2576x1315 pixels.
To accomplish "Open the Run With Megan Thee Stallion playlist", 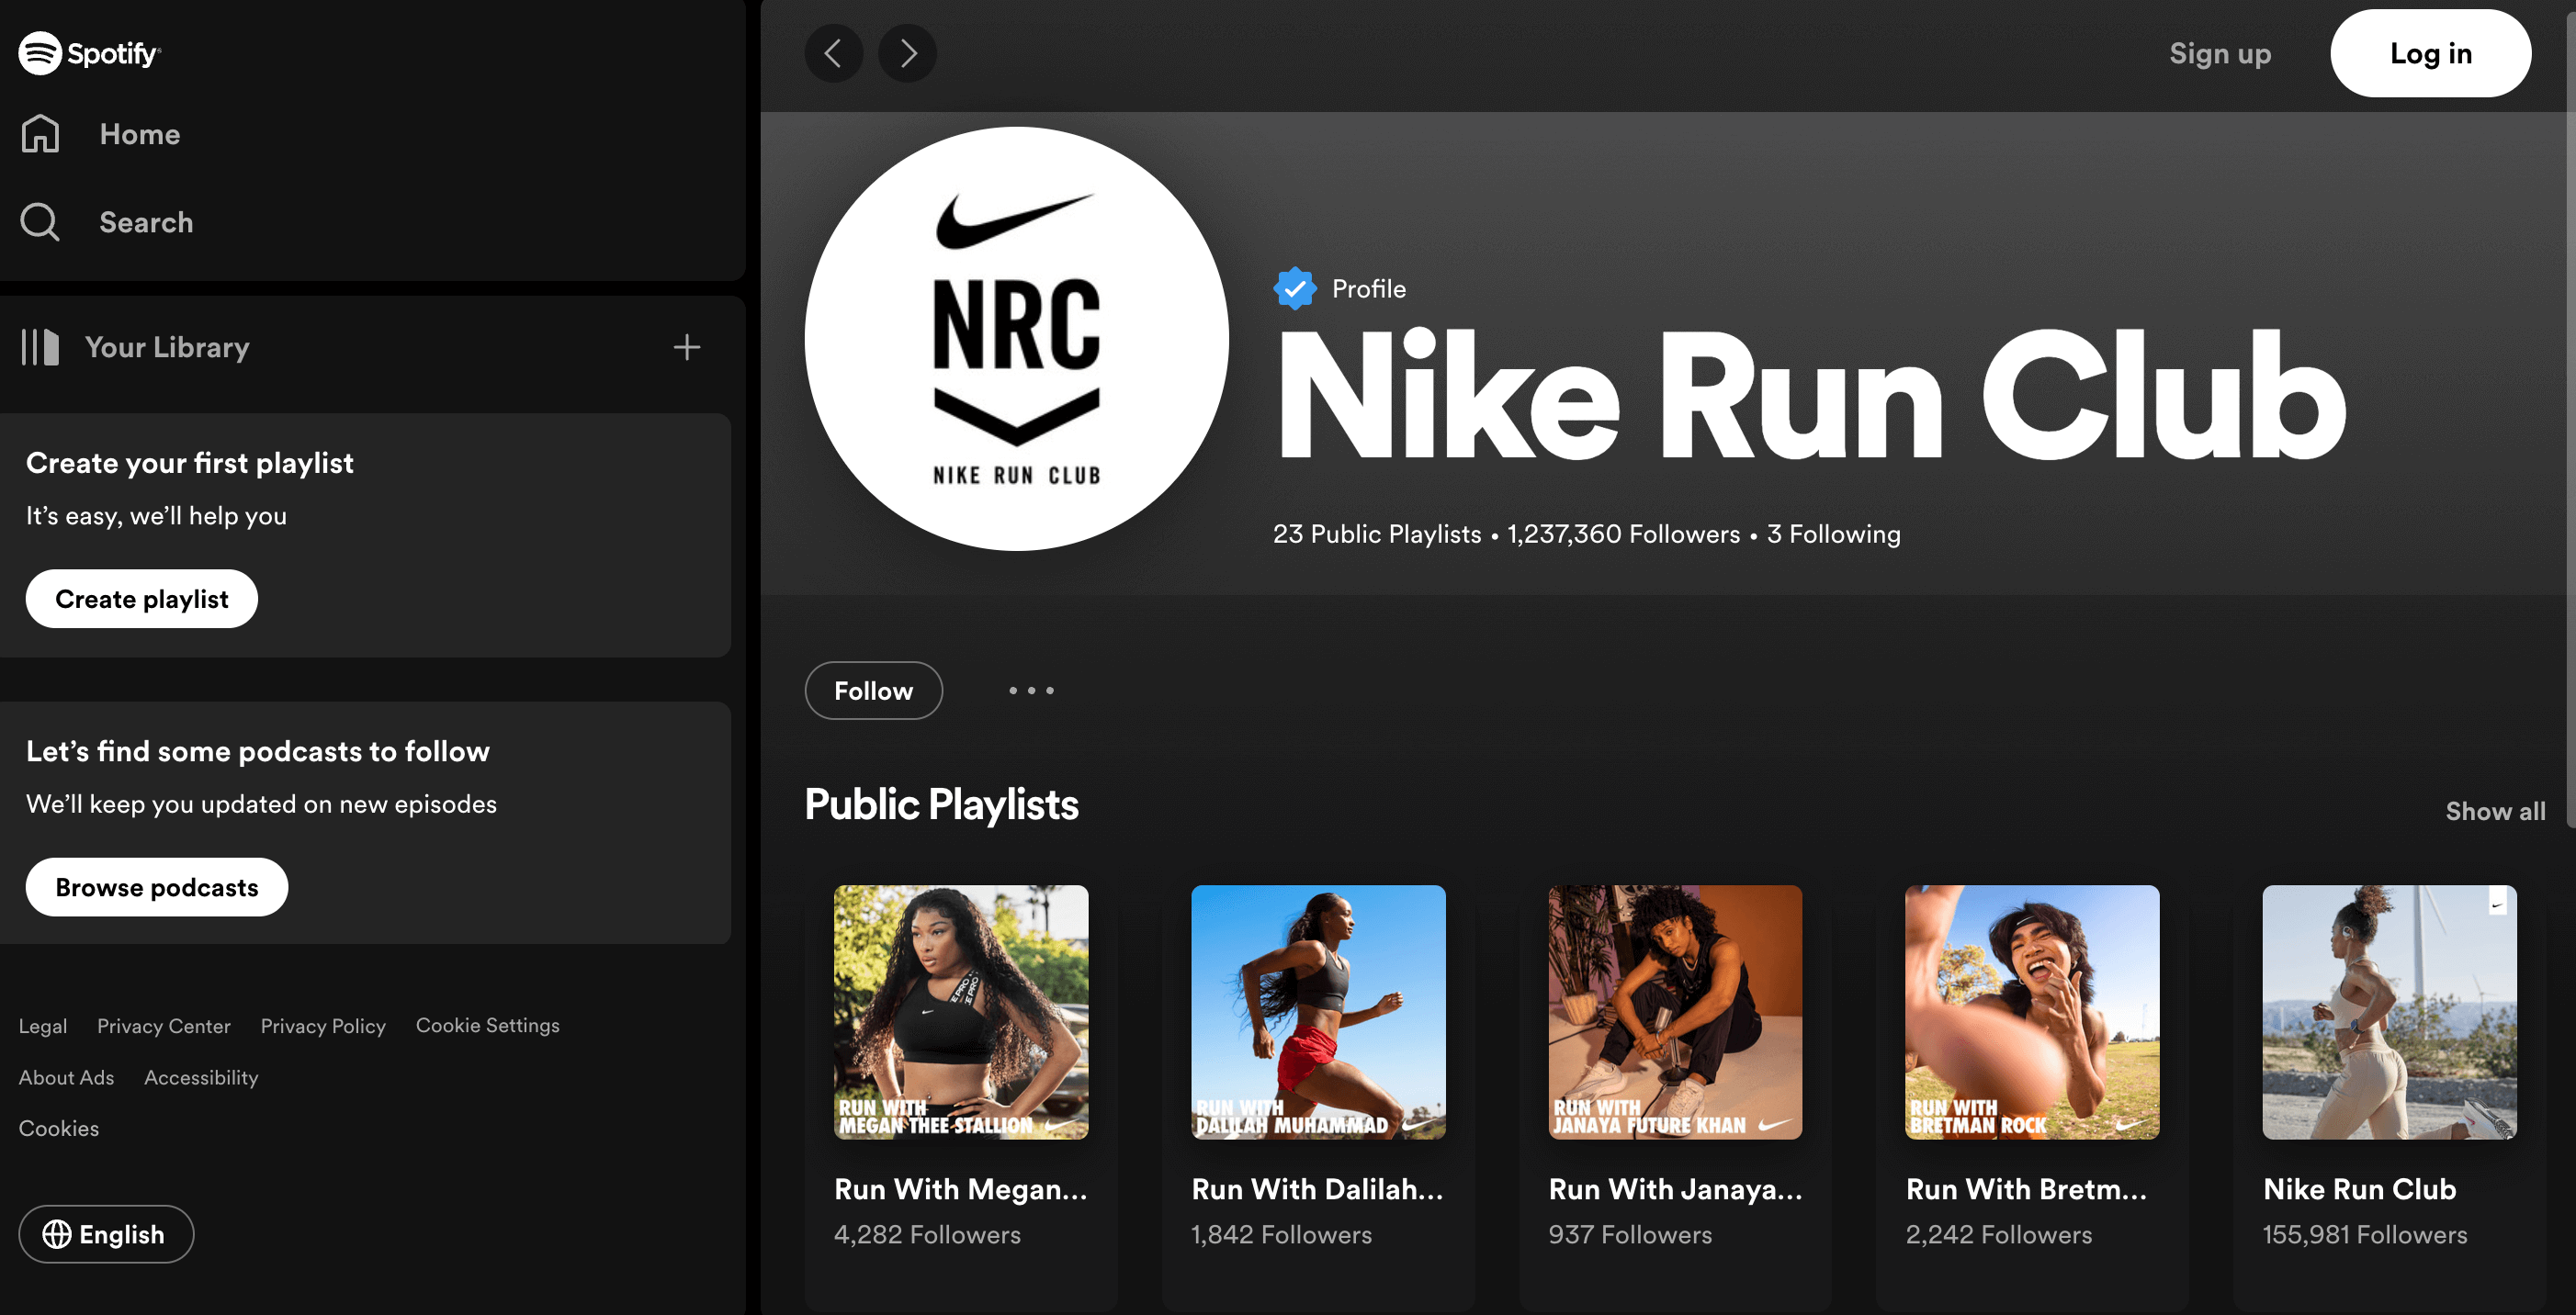I will click(960, 1012).
